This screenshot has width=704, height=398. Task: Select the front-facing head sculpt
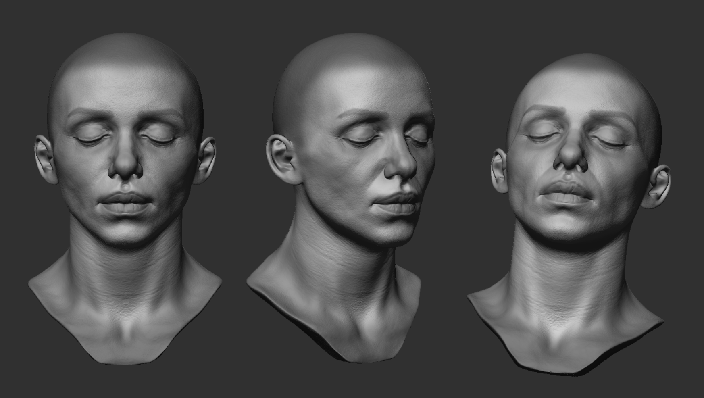point(125,199)
